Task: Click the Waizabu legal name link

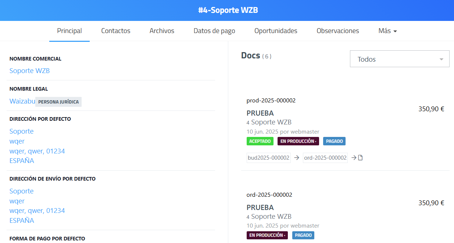Action: 22,101
